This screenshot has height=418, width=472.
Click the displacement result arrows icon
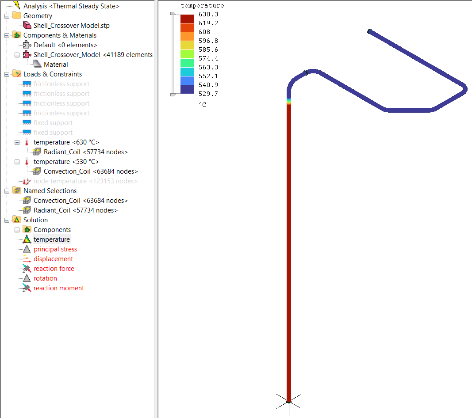[x=27, y=259]
